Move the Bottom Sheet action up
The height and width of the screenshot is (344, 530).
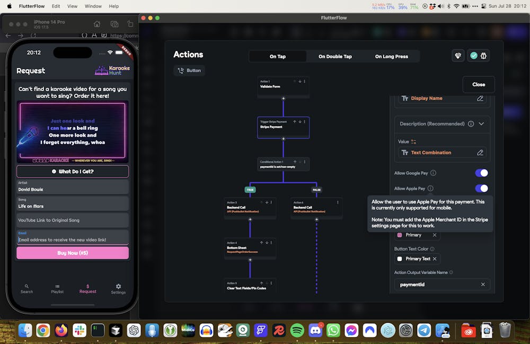click(x=262, y=243)
